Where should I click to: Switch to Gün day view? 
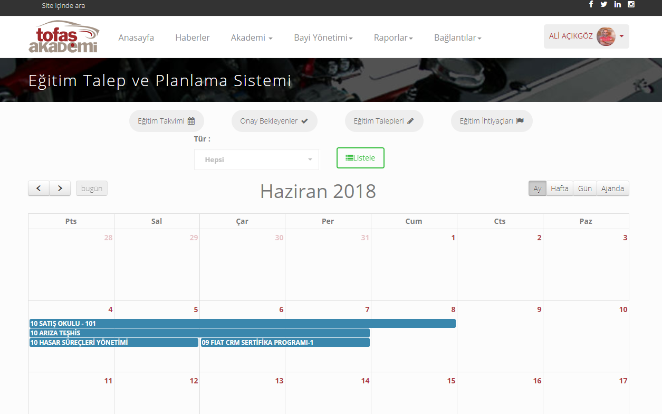[x=585, y=189]
